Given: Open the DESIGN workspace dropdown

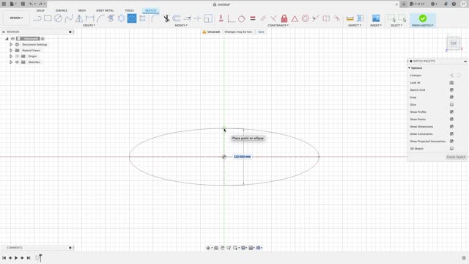Looking at the screenshot, I should [16, 18].
